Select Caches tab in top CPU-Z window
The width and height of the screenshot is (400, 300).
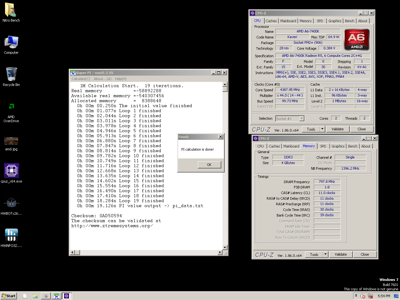(271, 21)
